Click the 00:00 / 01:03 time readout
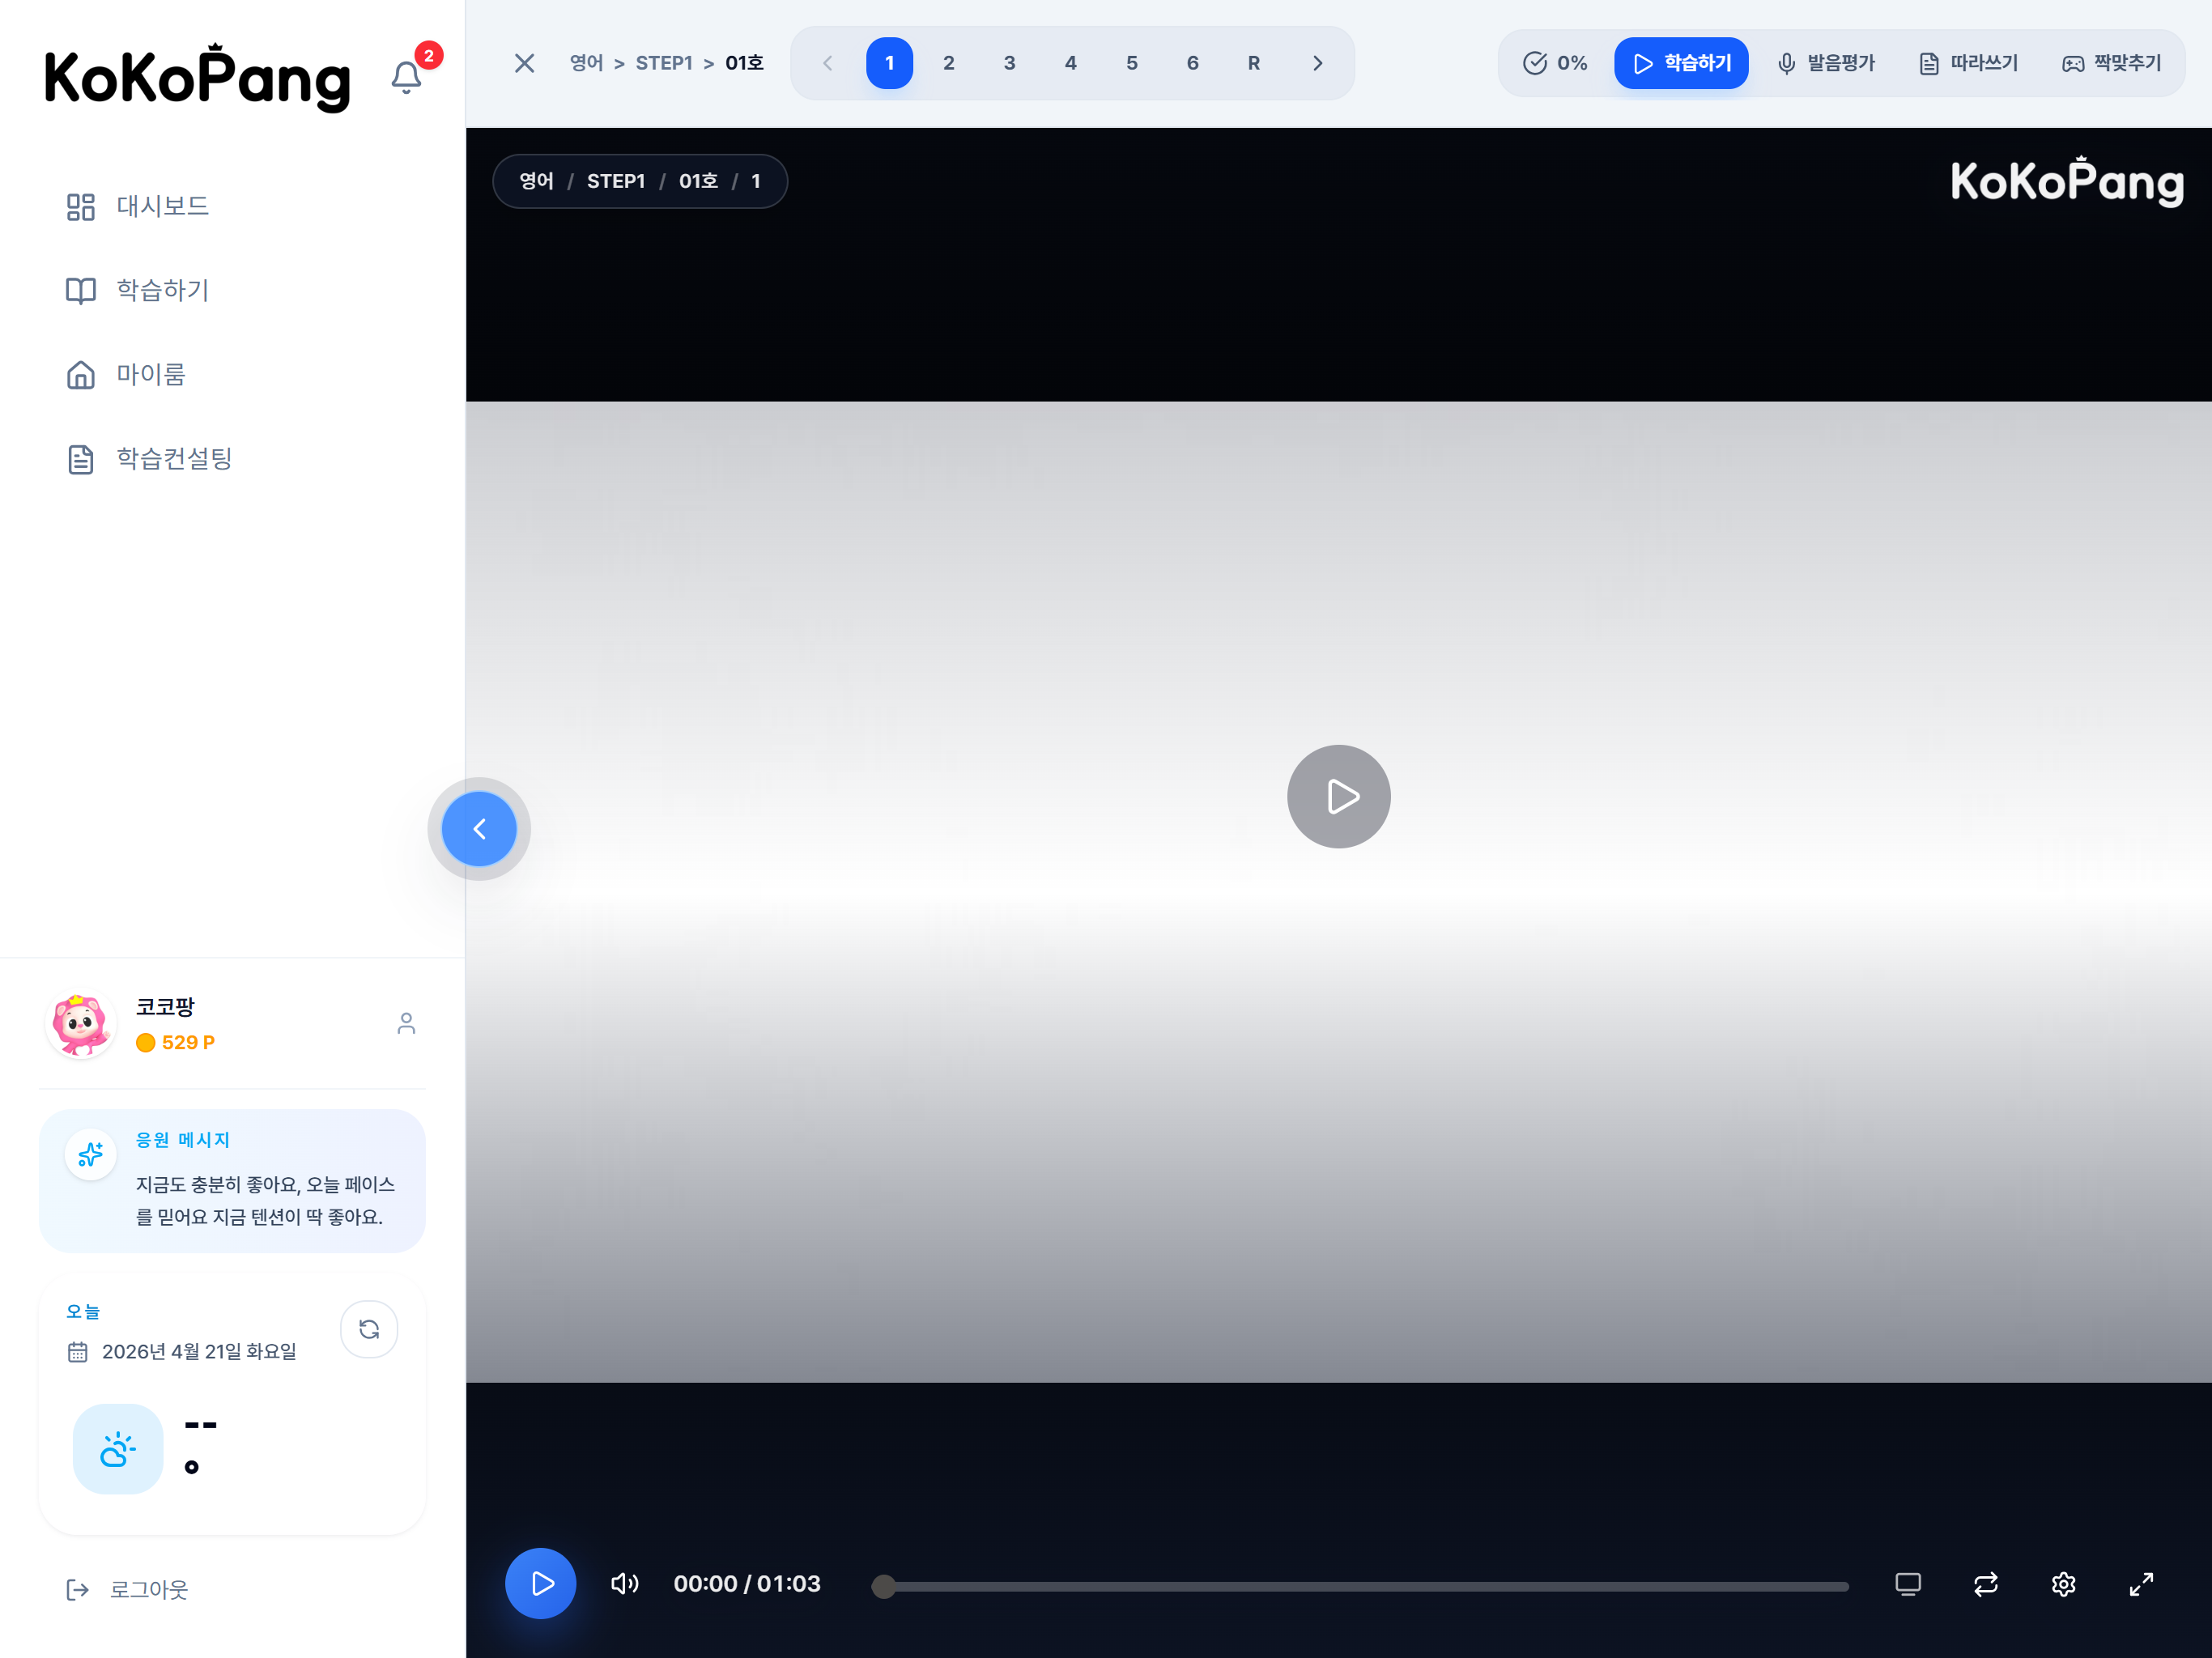2212x1658 pixels. coord(747,1584)
